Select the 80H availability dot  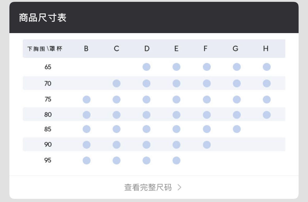point(266,115)
